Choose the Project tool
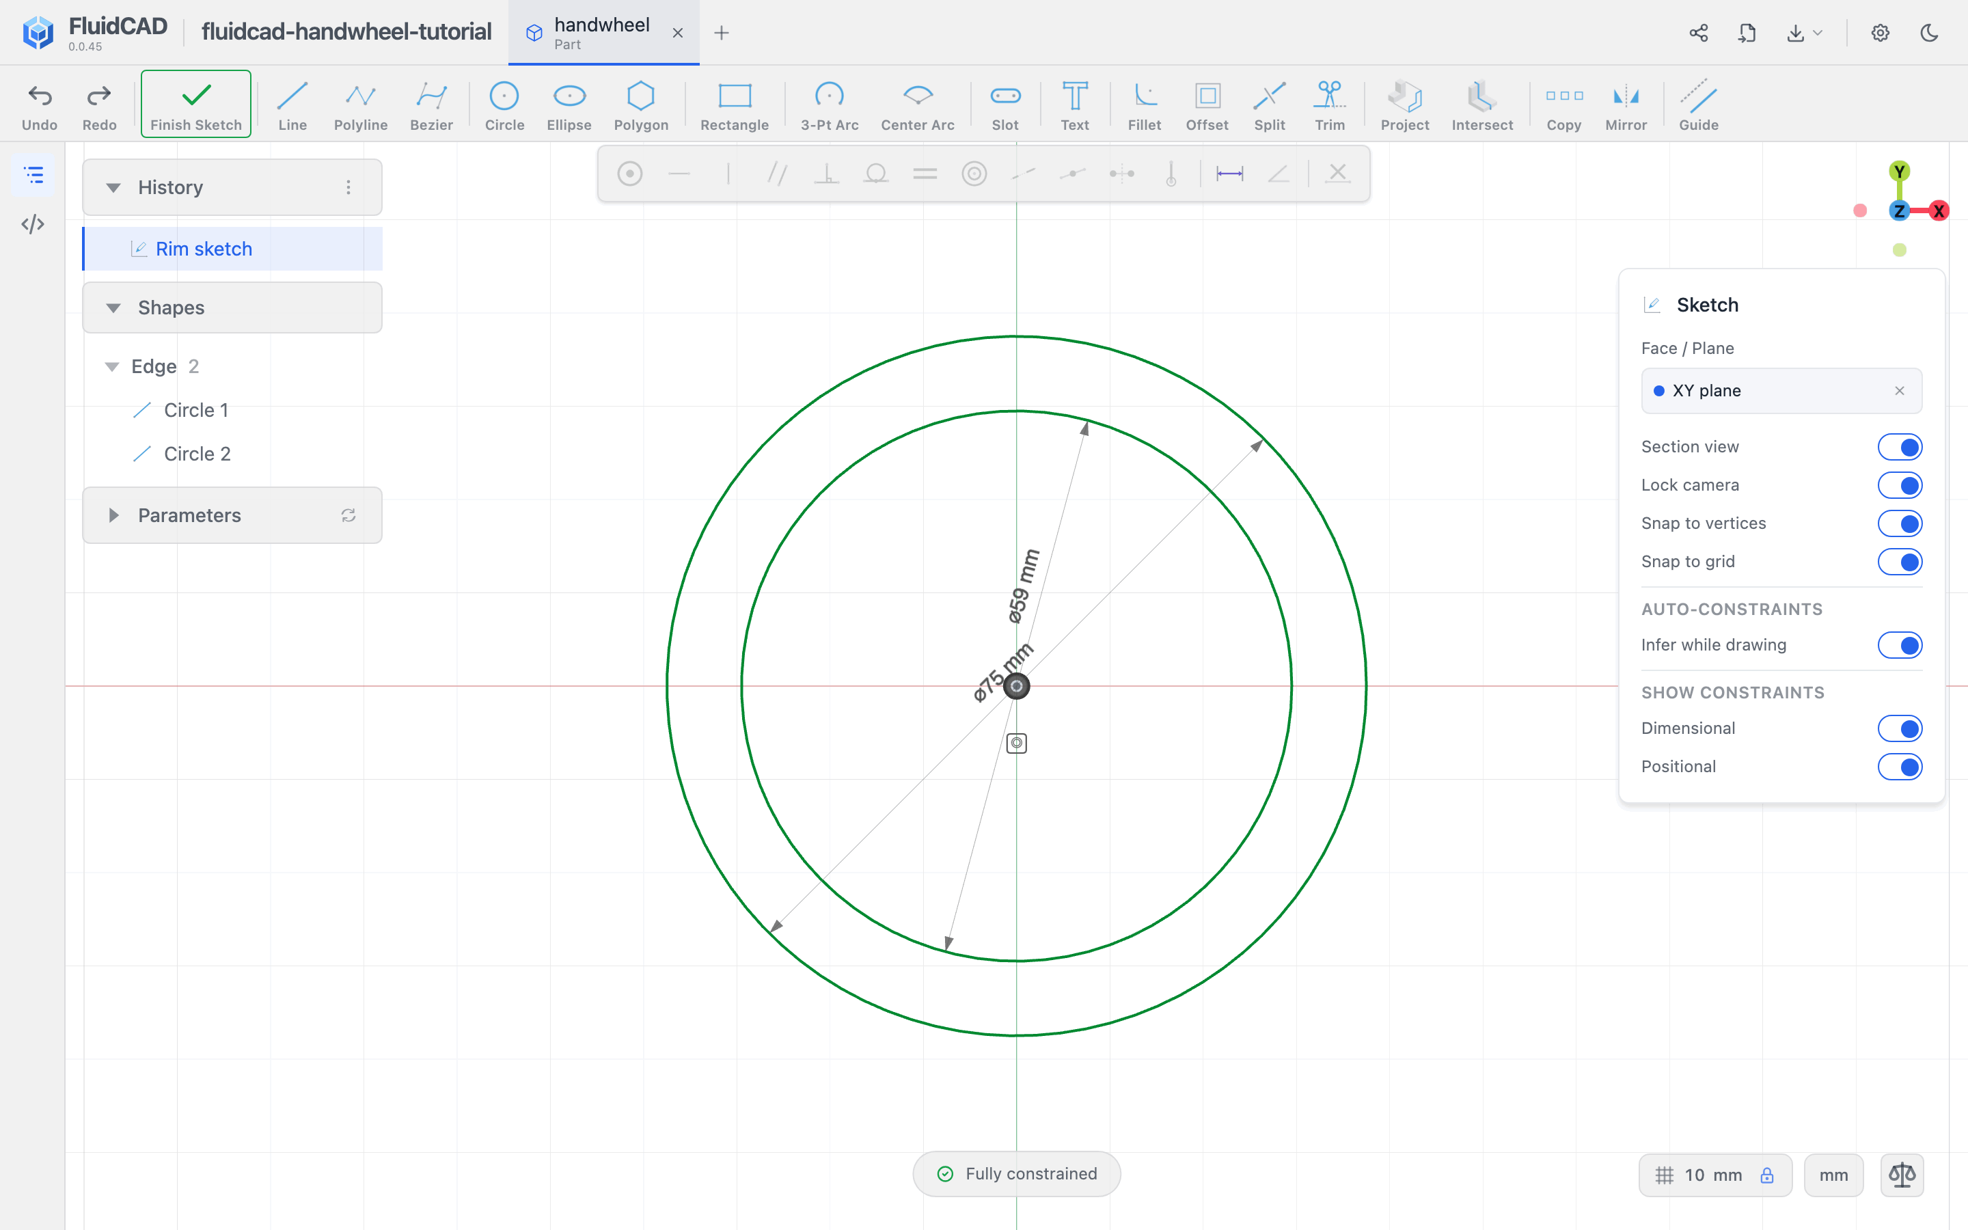The image size is (1968, 1230). click(x=1404, y=105)
